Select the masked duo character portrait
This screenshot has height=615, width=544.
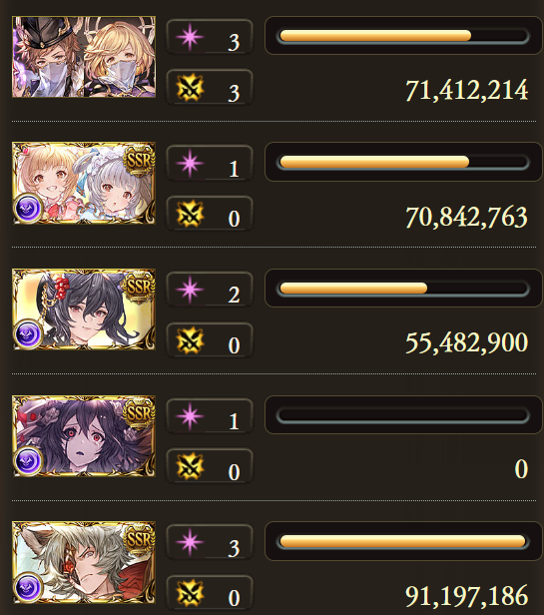84,57
